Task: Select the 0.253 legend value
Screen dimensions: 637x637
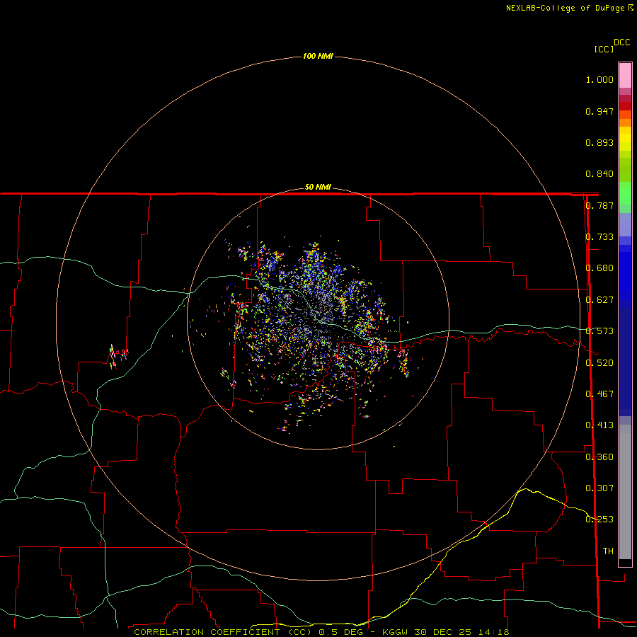Action: pos(599,520)
